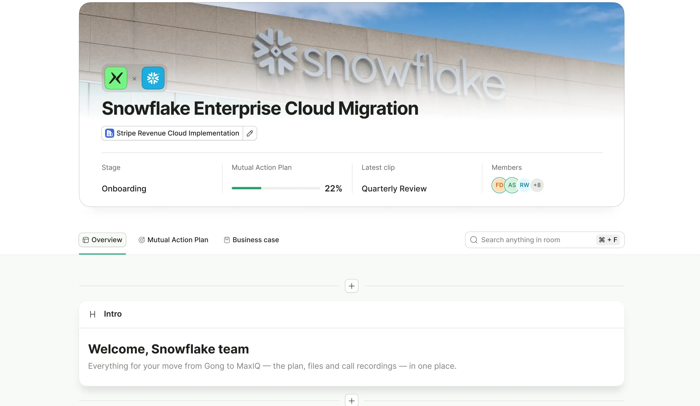
Task: Click the Quarterly Review latest clip
Action: click(x=394, y=189)
